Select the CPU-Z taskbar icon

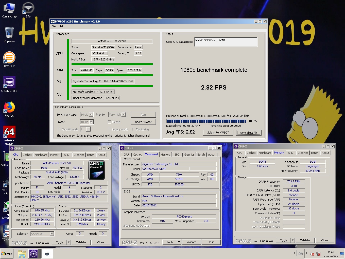33,254
